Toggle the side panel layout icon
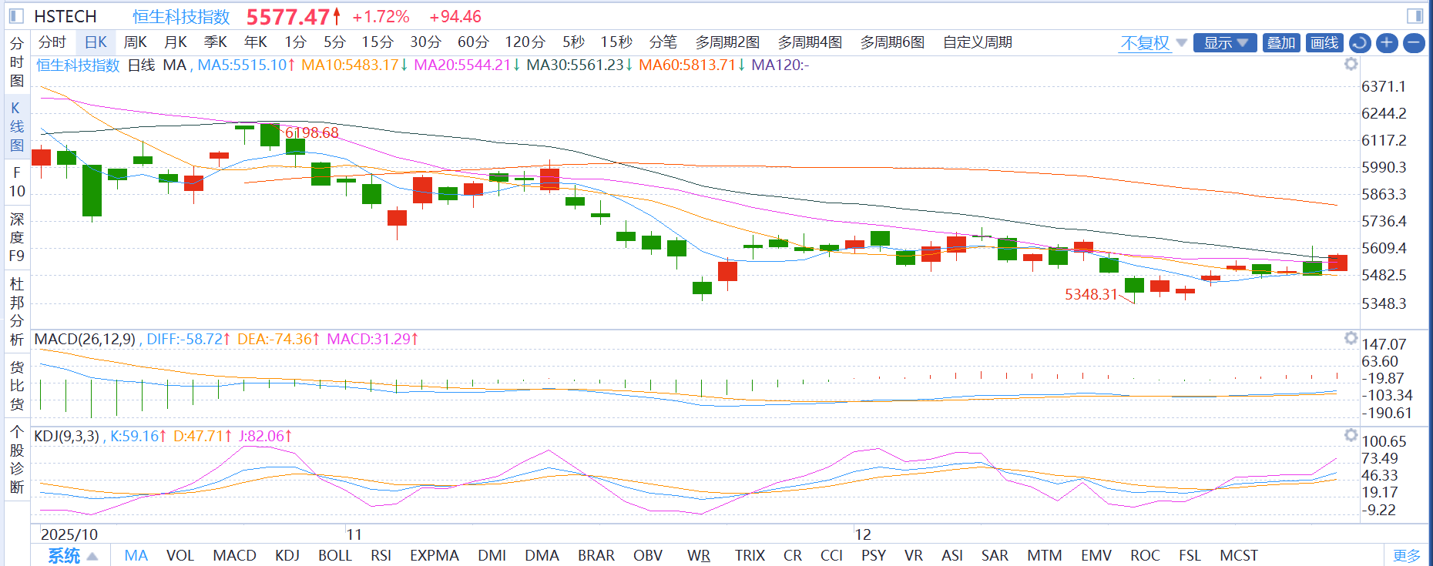Image resolution: width=1433 pixels, height=566 pixels. click(1415, 16)
